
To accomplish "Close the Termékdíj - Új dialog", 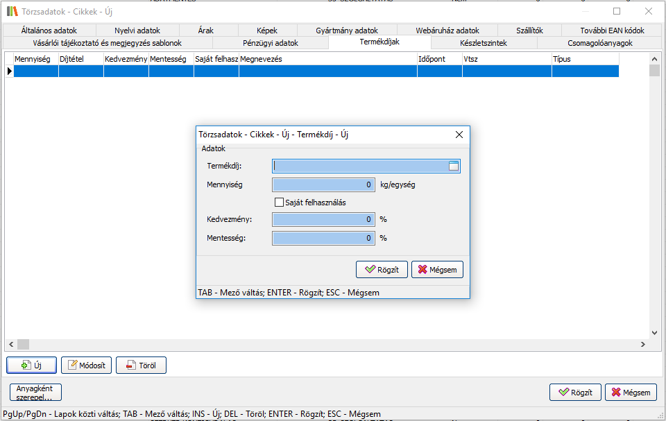I will [x=459, y=135].
